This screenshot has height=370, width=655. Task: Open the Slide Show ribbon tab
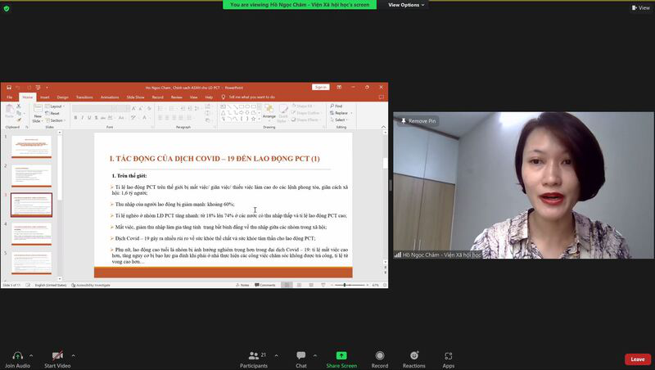click(136, 97)
